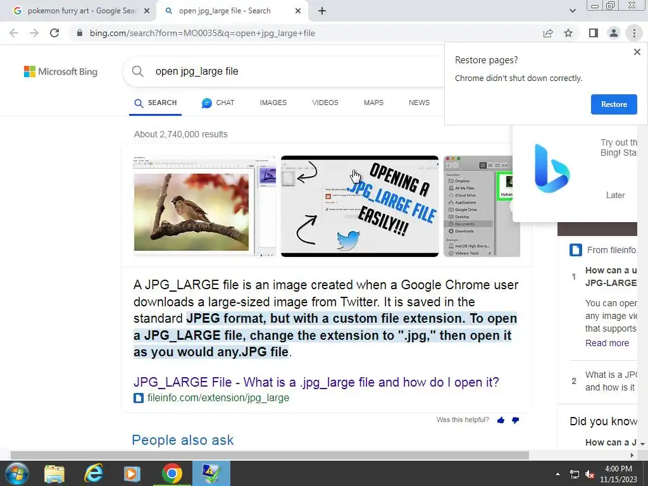
Task: Click the horizontal scrollbar right arrow
Action: (x=632, y=456)
